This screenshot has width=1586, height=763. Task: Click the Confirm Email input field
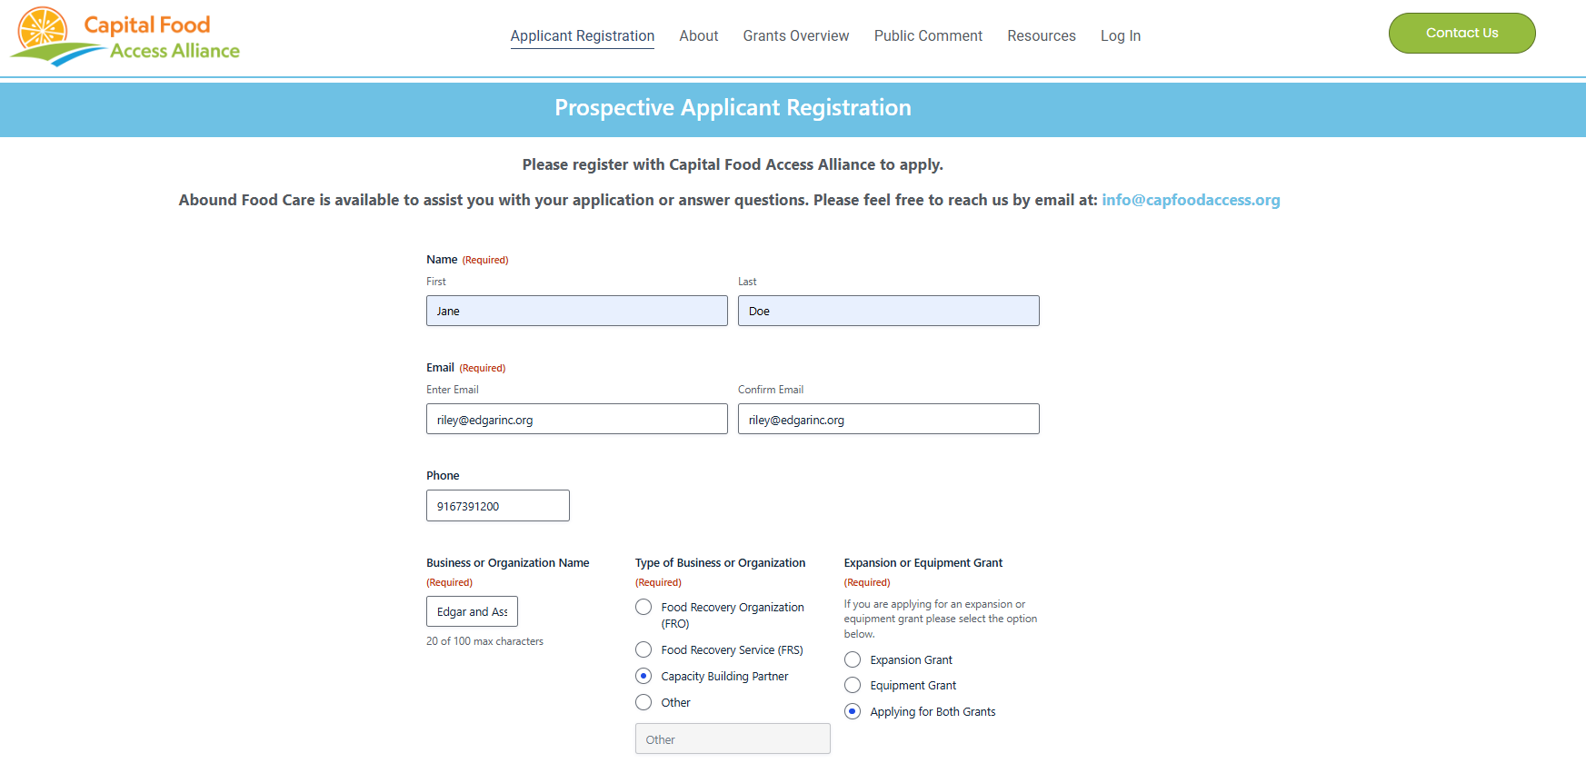(x=889, y=419)
